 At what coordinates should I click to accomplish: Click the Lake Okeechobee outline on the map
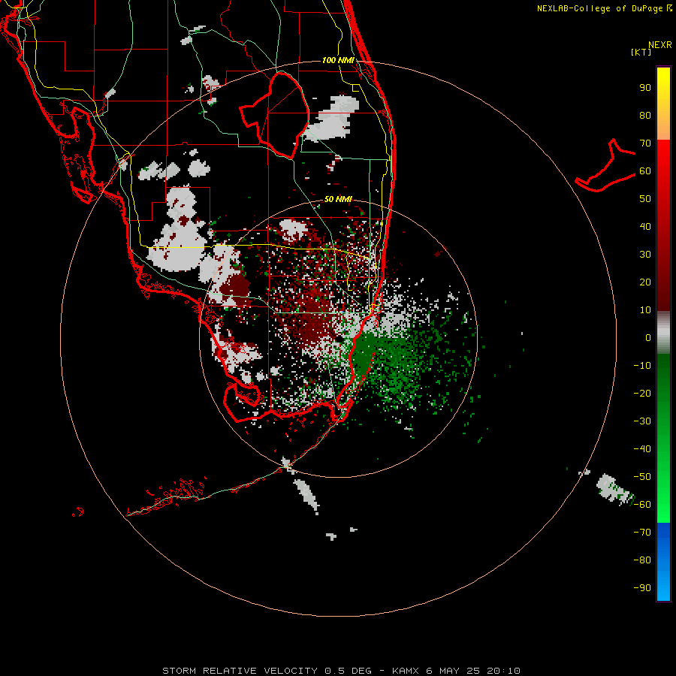(275, 115)
